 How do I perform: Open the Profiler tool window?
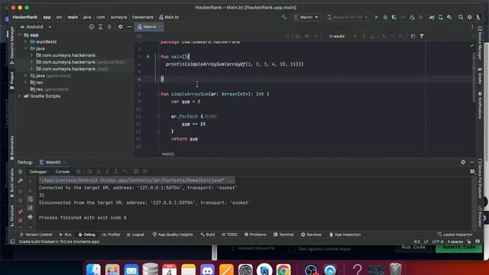(111, 235)
